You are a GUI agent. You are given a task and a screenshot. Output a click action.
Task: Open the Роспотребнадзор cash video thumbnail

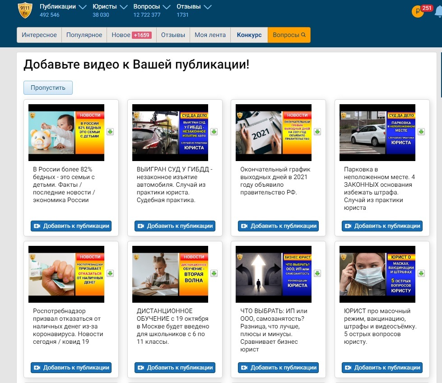pyautogui.click(x=66, y=274)
